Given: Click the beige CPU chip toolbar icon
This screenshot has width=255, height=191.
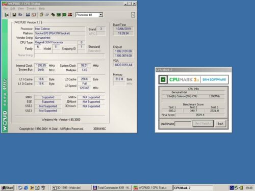Looking at the screenshot, I should point(41,15).
